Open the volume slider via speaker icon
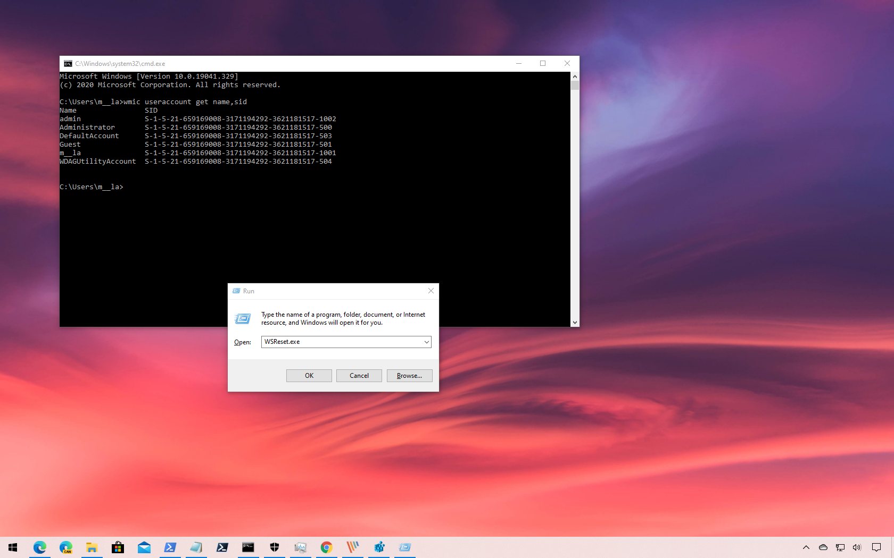Image resolution: width=894 pixels, height=558 pixels. click(x=856, y=547)
